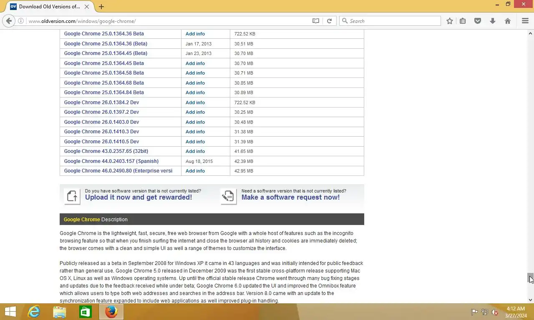The width and height of the screenshot is (534, 320).
Task: Open Google Chrome 25.0.1364.68 Beta link
Action: [104, 83]
